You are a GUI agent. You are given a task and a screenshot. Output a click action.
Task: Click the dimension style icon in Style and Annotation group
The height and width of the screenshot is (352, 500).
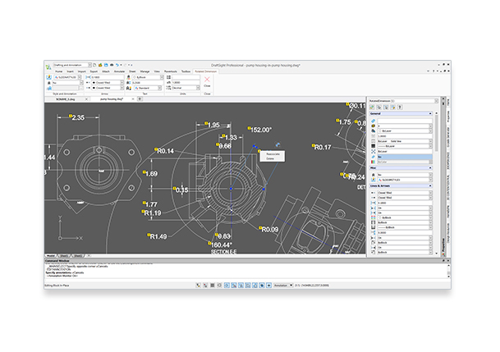click(x=48, y=77)
